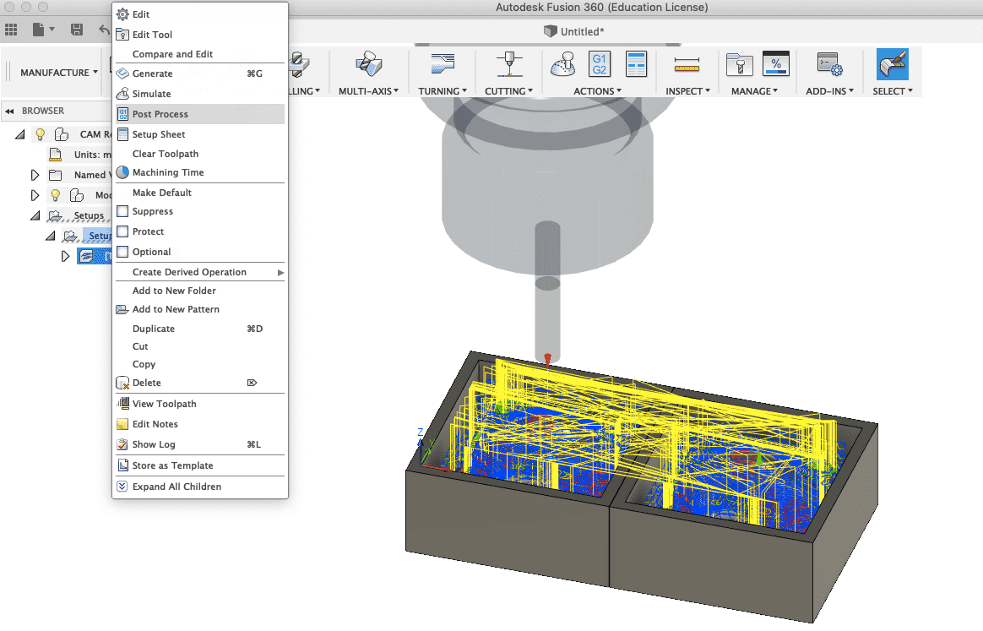This screenshot has width=983, height=631.
Task: Toggle the CAM Root lightbulb visibility
Action: coord(41,133)
